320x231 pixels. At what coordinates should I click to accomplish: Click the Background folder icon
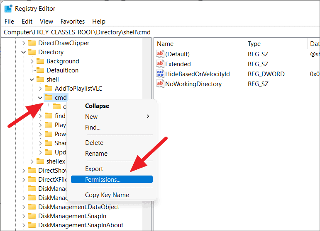click(x=40, y=61)
